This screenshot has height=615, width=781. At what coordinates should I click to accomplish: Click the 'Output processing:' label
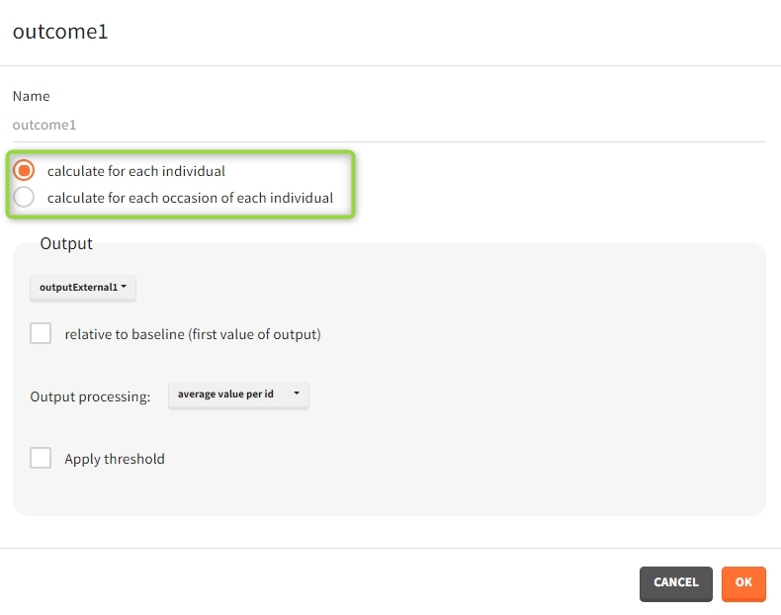tap(90, 396)
